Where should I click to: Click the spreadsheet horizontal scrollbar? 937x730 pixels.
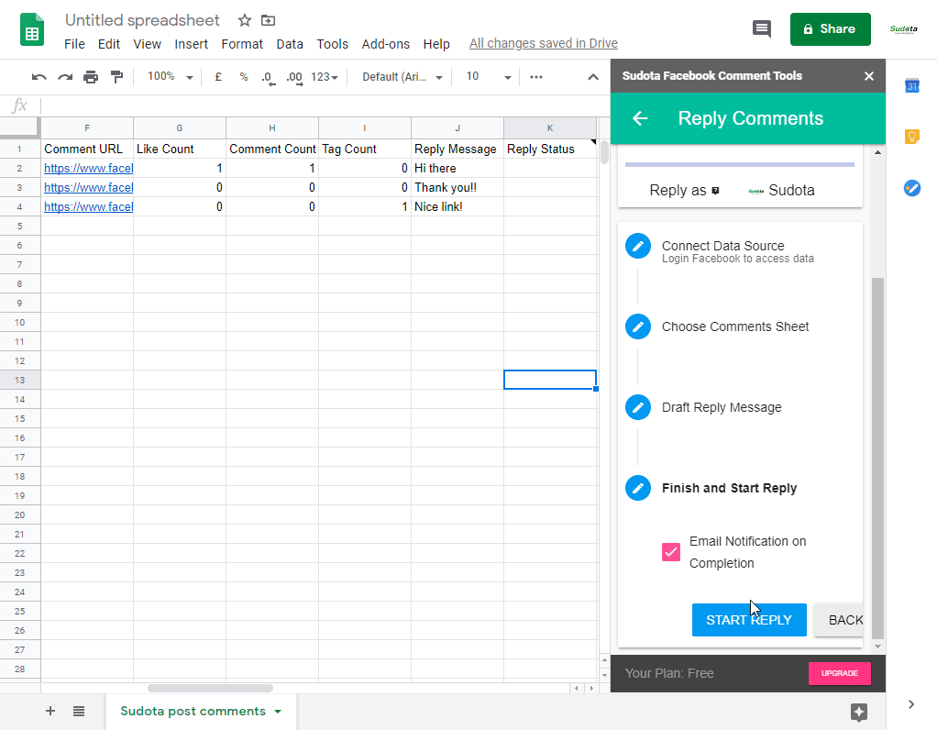click(x=210, y=688)
